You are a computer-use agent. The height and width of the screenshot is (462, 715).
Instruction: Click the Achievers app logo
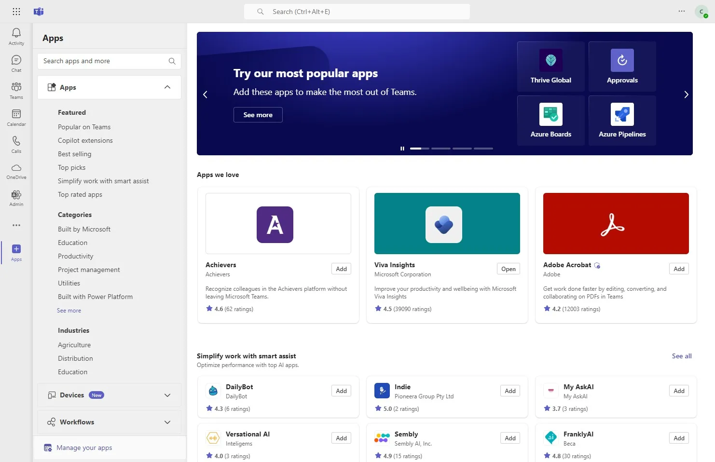pos(275,225)
